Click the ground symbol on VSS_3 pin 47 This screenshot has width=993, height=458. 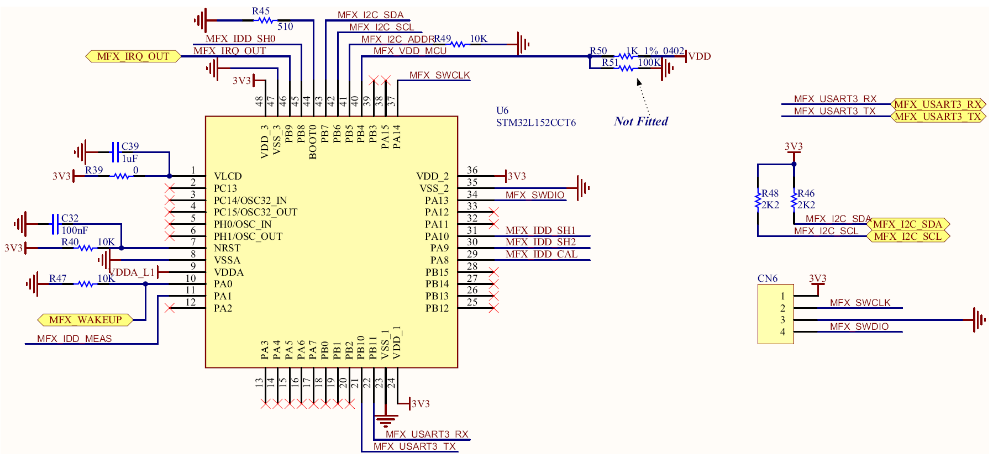pos(213,69)
